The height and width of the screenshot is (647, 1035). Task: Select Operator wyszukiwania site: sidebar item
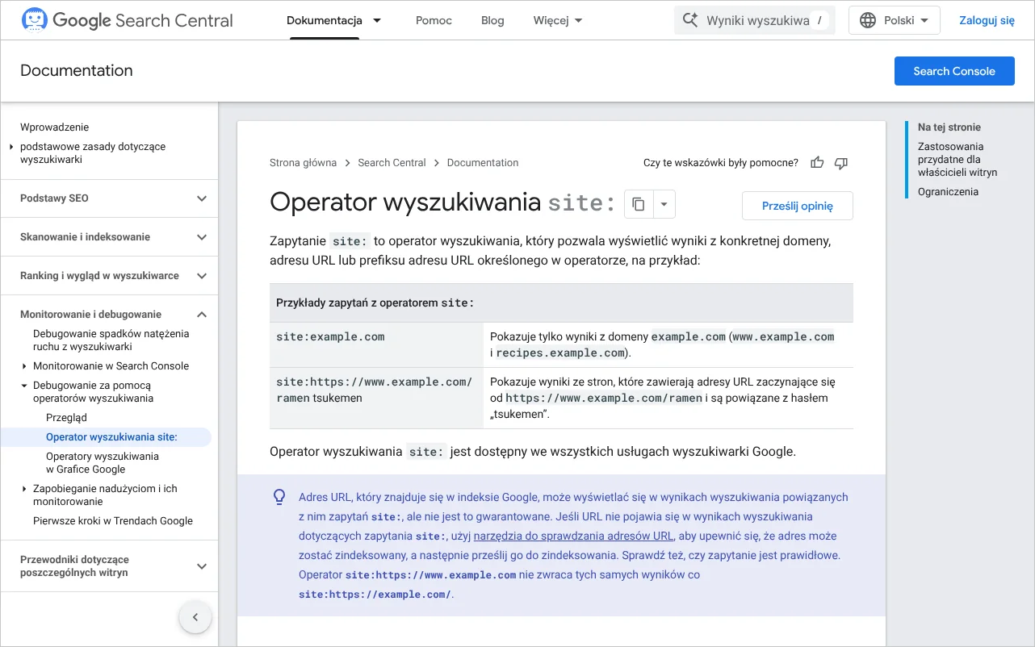(111, 437)
